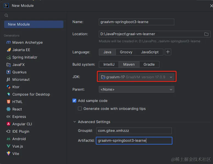Select the Maven Archetype generator label
Screen dimensions: 213x164
[x=27, y=42]
